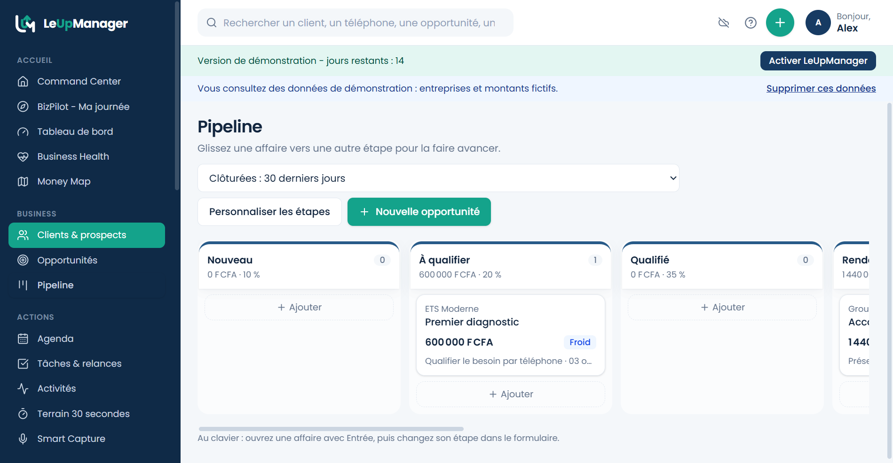Open BizPilot compass icon
This screenshot has height=463, width=893.
click(x=23, y=107)
